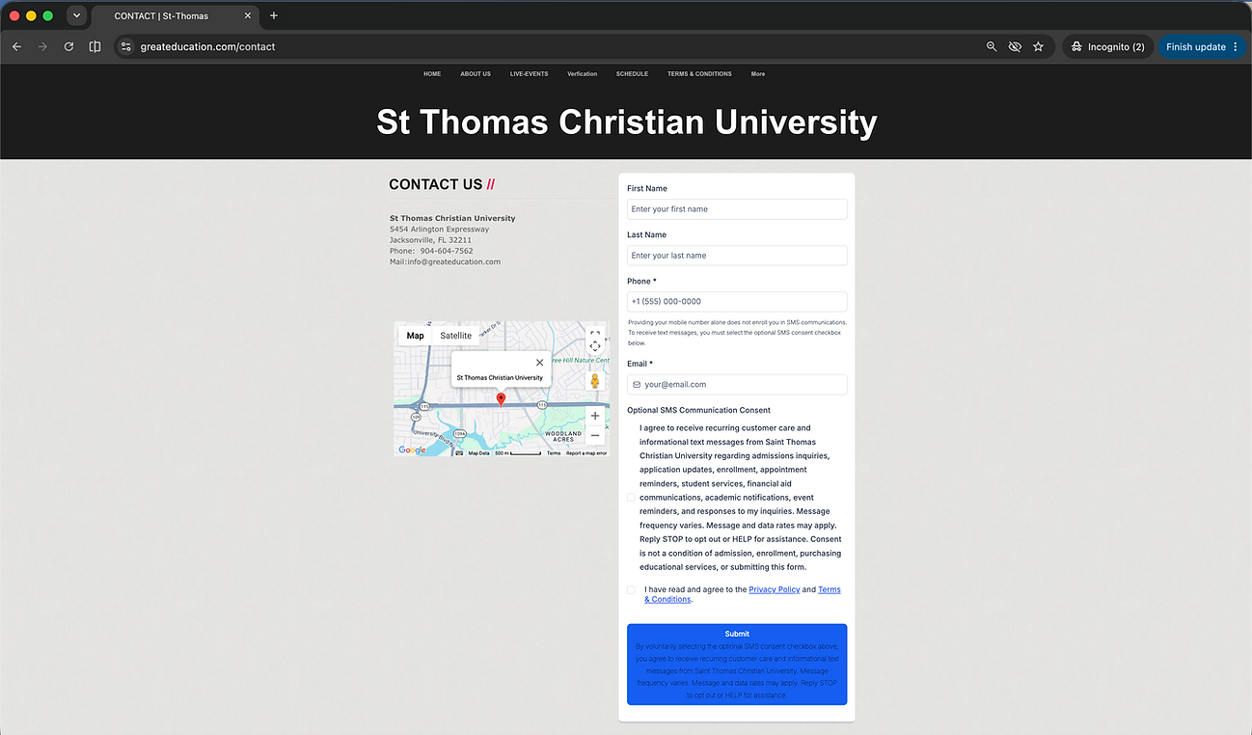The width and height of the screenshot is (1252, 735).
Task: Click the Incognito (2) indicator
Action: (1108, 46)
